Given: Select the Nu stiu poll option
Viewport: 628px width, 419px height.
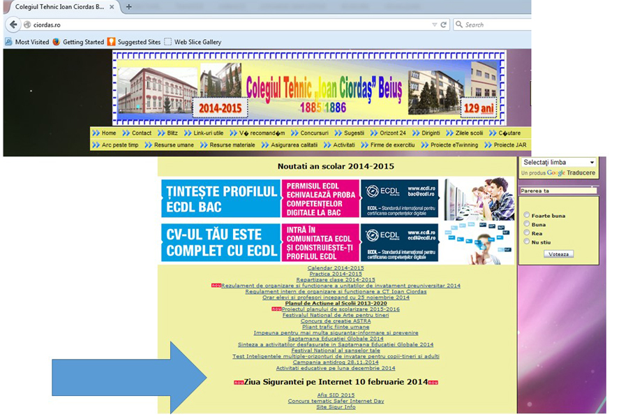Looking at the screenshot, I should pos(527,242).
